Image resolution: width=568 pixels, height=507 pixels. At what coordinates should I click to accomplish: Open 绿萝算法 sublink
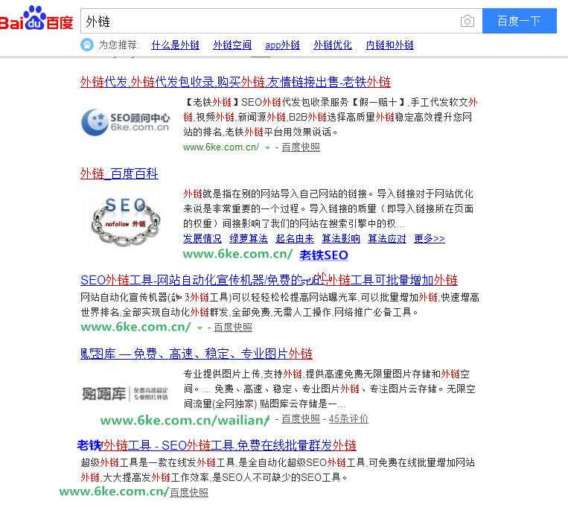click(249, 238)
